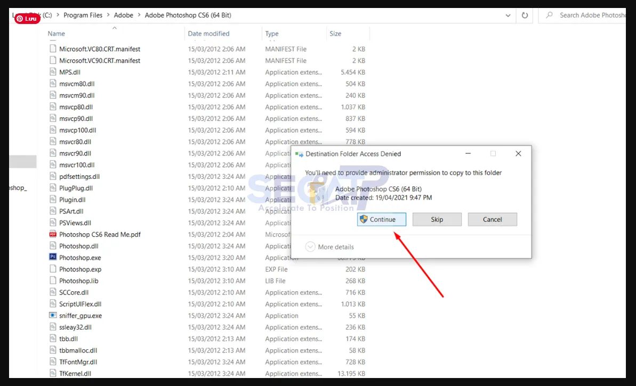Sort files by the Name column header
The height and width of the screenshot is (386, 636).
pyautogui.click(x=56, y=33)
